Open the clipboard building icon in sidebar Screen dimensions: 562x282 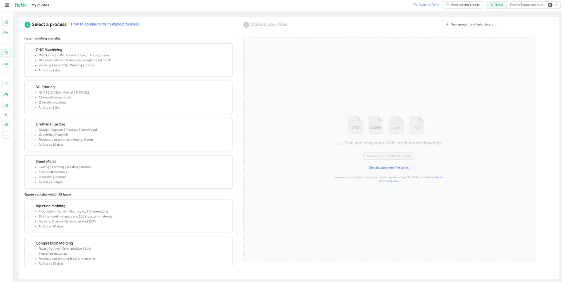pos(6,105)
